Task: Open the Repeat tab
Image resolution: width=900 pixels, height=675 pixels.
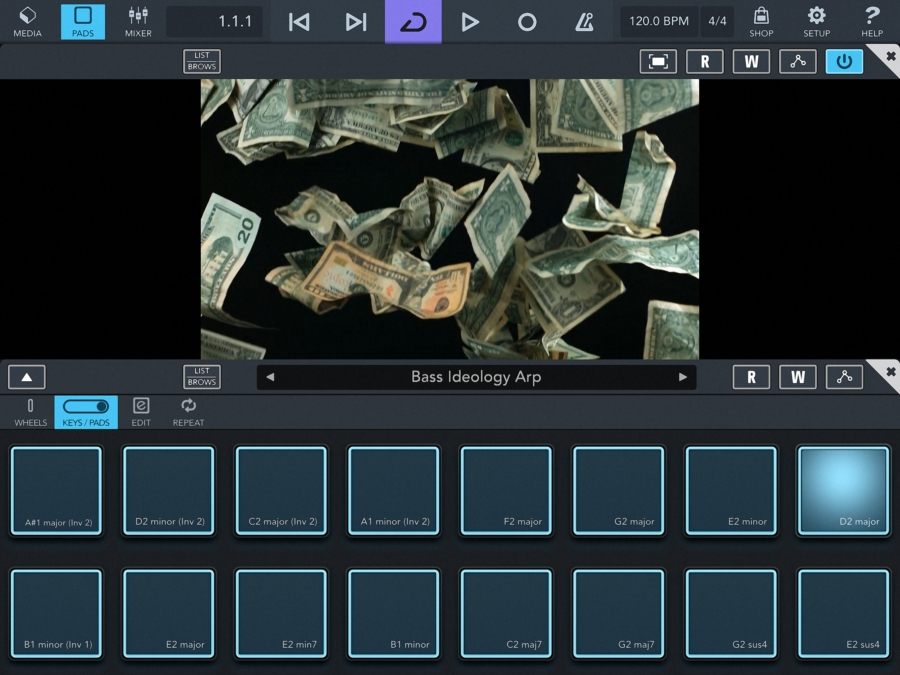Action: click(188, 412)
